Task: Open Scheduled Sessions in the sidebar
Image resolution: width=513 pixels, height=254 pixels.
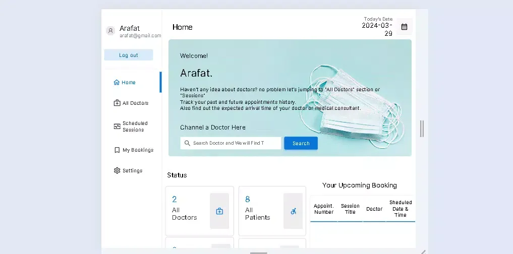Action: click(x=132, y=126)
